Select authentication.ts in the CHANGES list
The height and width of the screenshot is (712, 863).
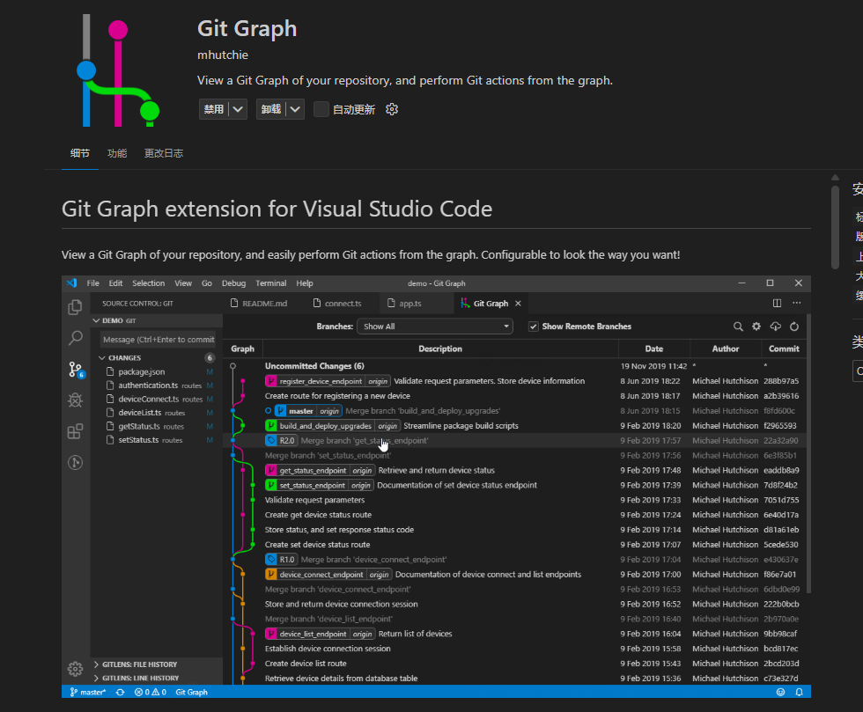point(157,385)
